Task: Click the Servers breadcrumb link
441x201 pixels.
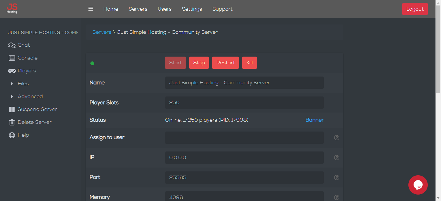Action: point(102,32)
